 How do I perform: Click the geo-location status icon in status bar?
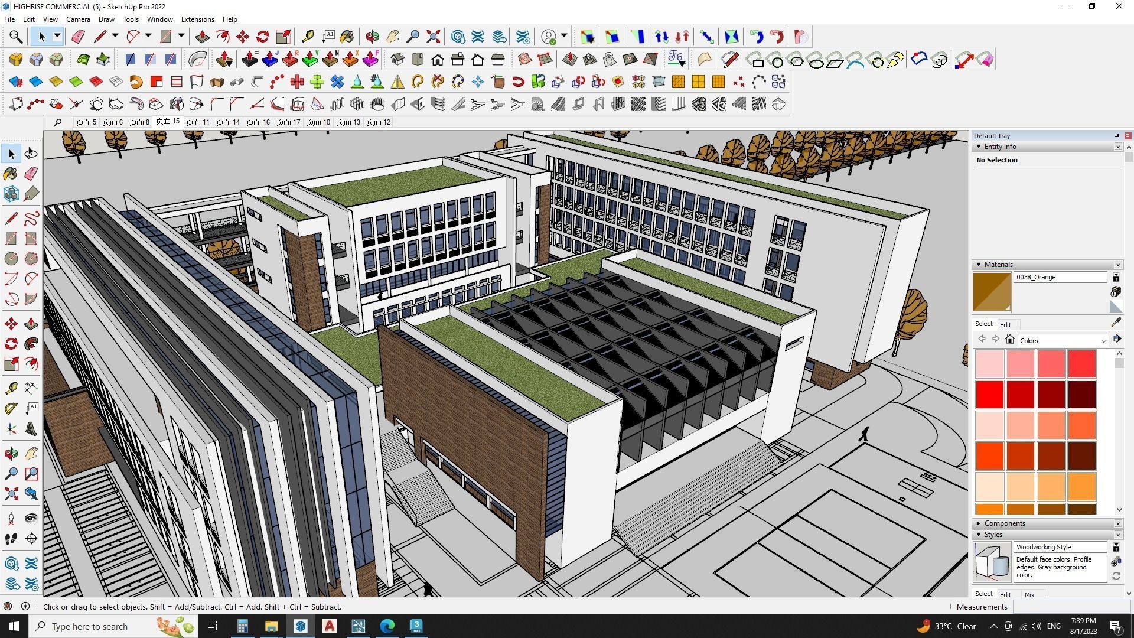[x=8, y=607]
